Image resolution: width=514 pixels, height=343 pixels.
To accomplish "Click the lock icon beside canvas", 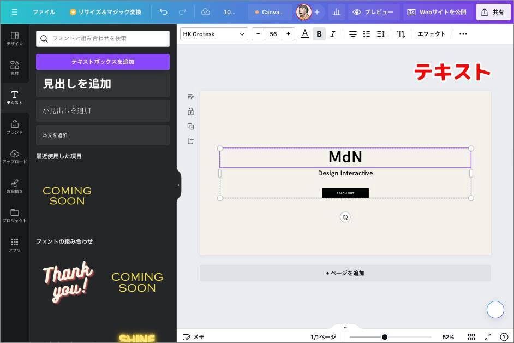I will pos(190,111).
